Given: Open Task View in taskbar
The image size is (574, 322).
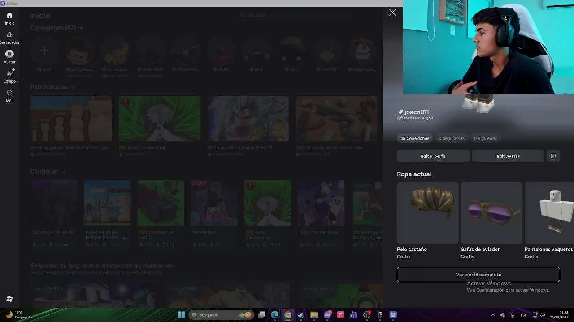Looking at the screenshot, I should [x=262, y=315].
